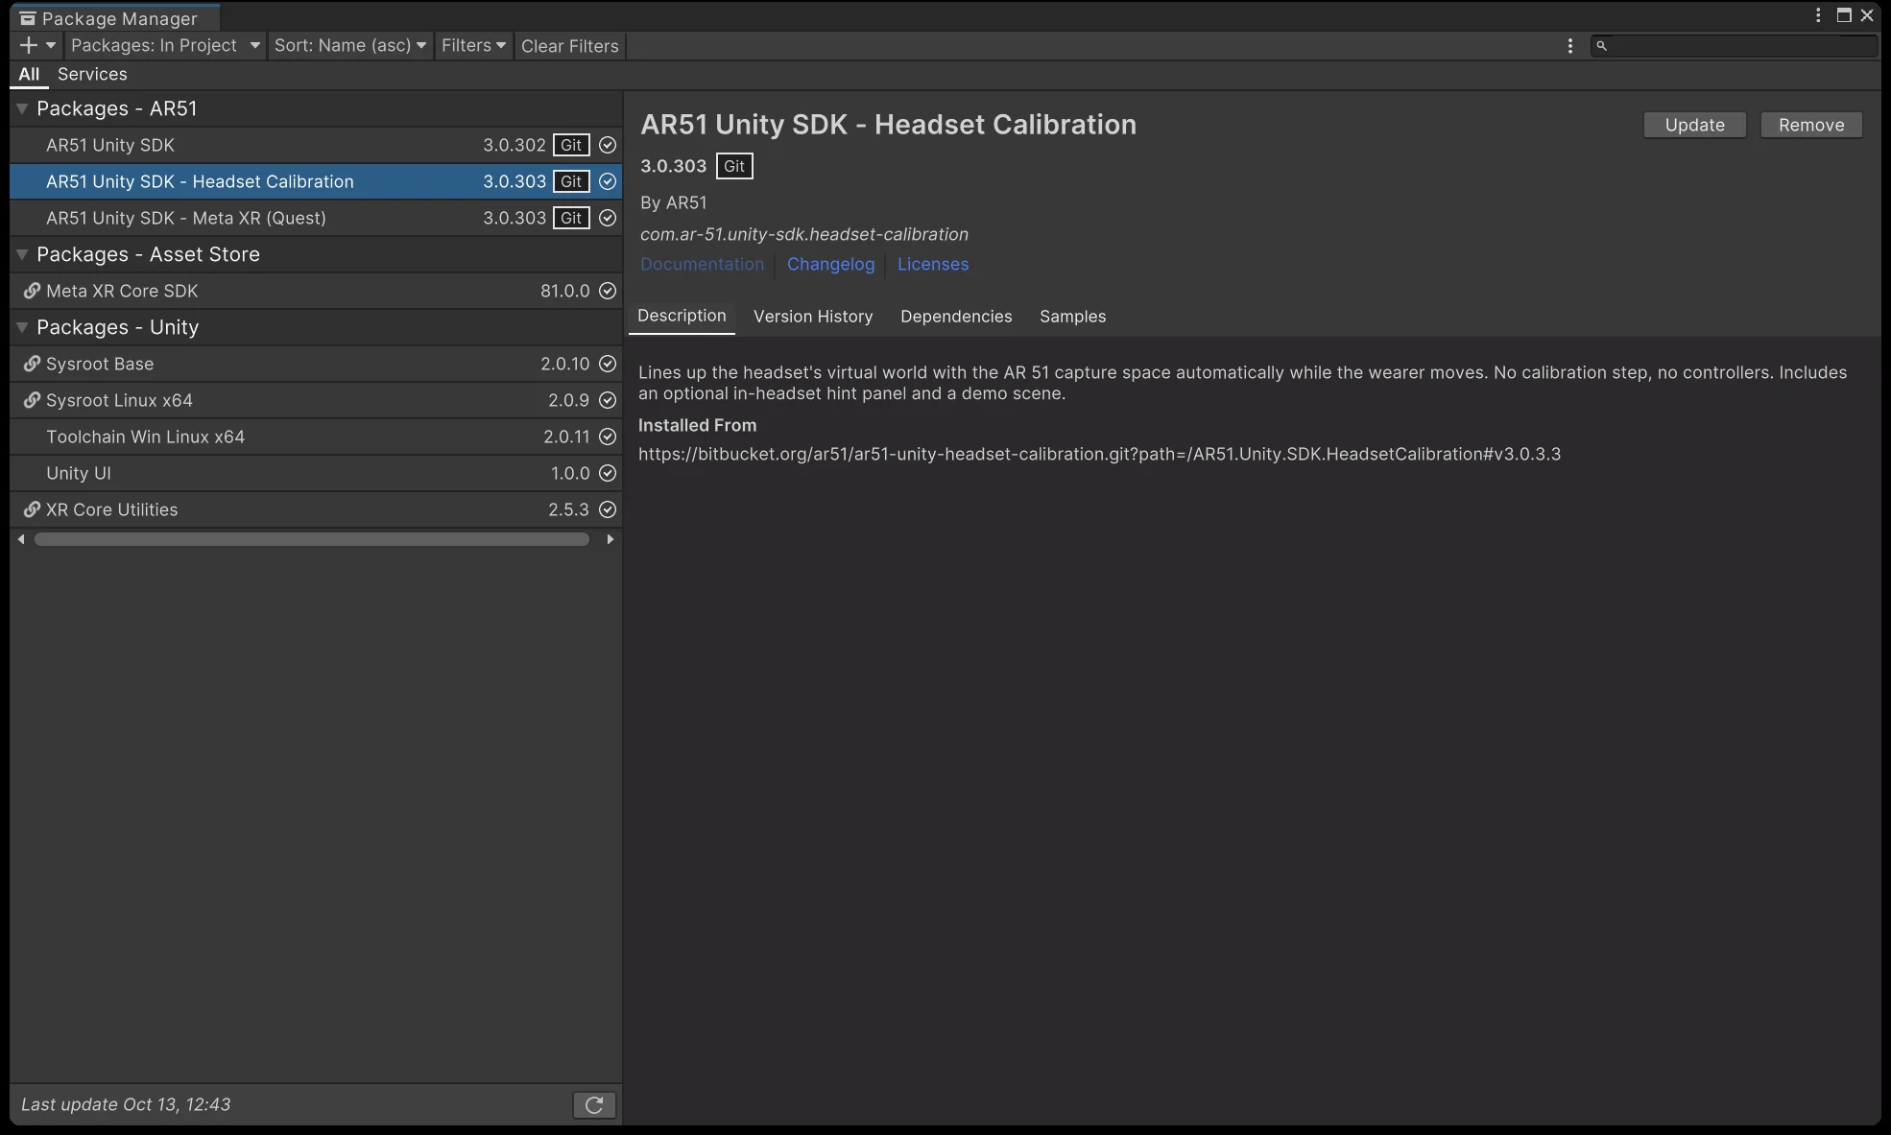This screenshot has width=1891, height=1135.
Task: Click installed checkmark for Toolchain Win Linux x64
Action: coord(608,437)
